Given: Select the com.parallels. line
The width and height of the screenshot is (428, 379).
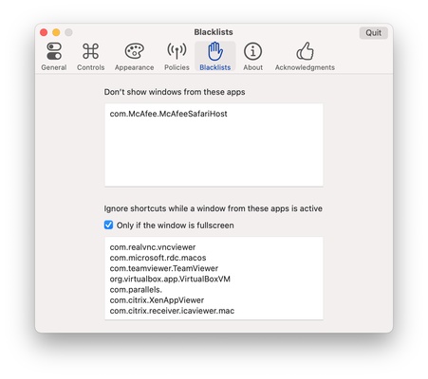Looking at the screenshot, I should point(136,290).
